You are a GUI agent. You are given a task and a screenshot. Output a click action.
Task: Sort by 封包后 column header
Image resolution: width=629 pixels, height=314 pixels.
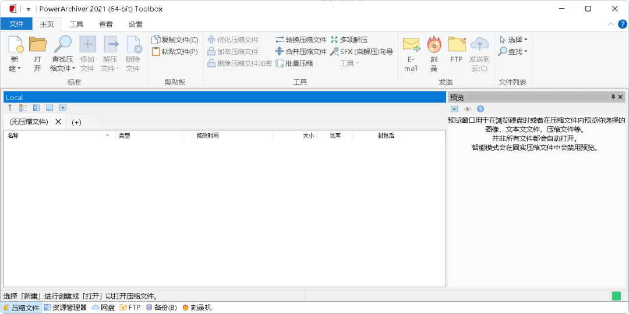click(x=376, y=135)
